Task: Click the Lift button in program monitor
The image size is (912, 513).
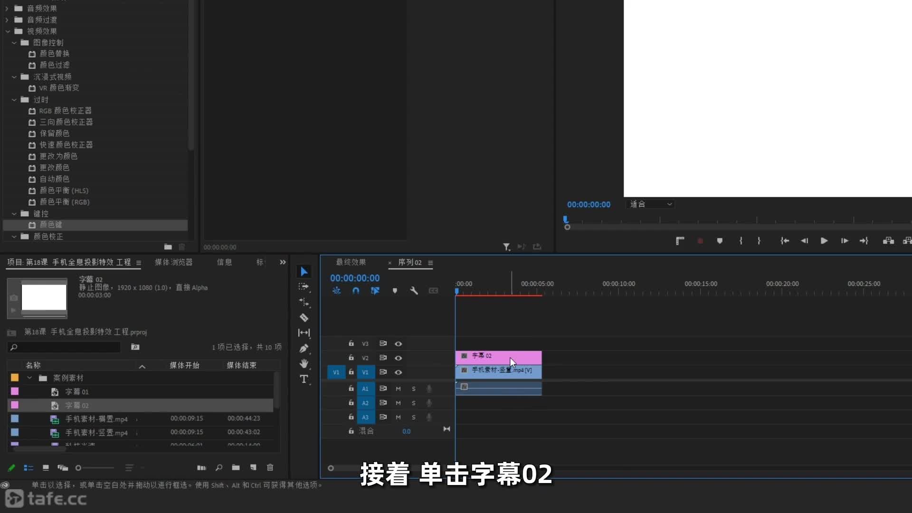Action: 888,241
